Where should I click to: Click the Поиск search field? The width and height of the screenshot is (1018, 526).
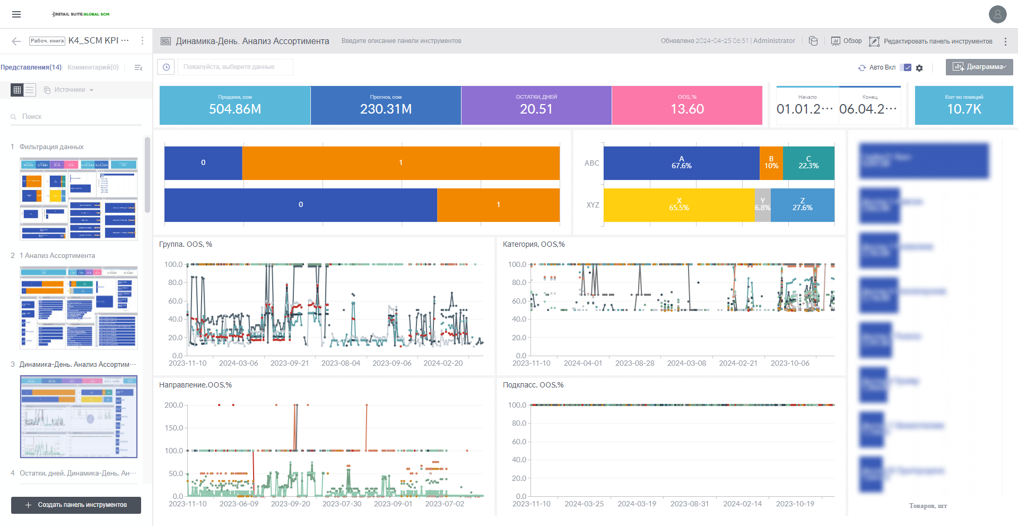[x=80, y=116]
